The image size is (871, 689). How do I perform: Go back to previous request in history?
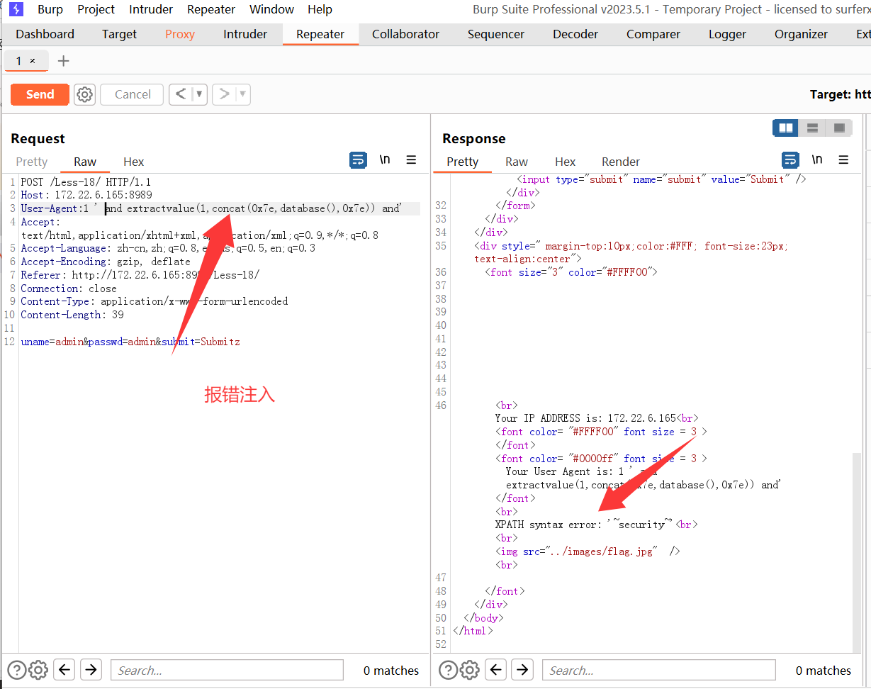(181, 94)
